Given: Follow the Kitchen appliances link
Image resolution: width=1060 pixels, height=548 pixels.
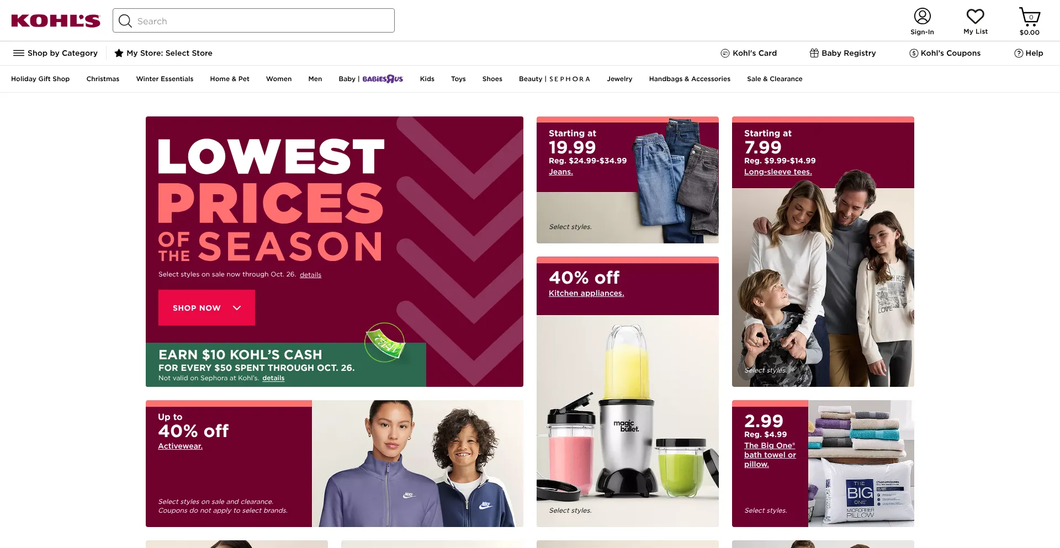Looking at the screenshot, I should click(x=586, y=293).
